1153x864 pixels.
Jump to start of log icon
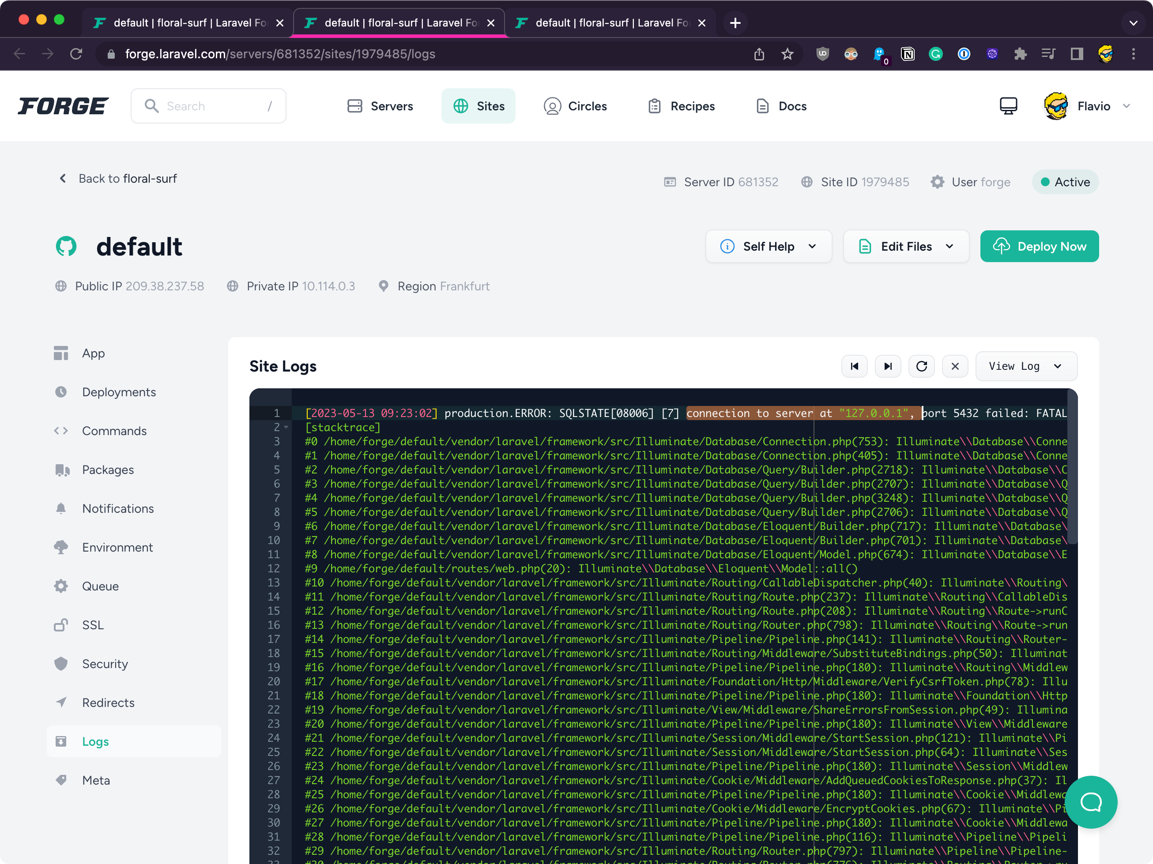click(x=854, y=366)
